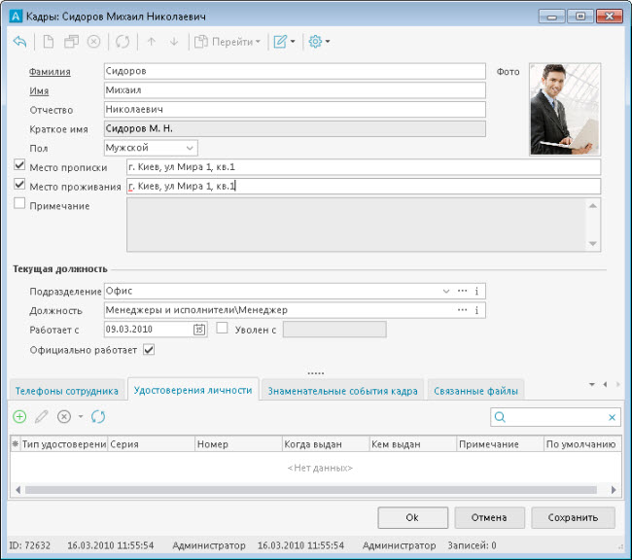Image resolution: width=632 pixels, height=560 pixels.
Task: Switch to Телефоны сотрудника tab
Action: pyautogui.click(x=67, y=391)
